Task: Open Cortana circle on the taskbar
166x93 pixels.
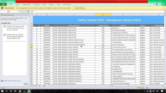Action: [11, 91]
